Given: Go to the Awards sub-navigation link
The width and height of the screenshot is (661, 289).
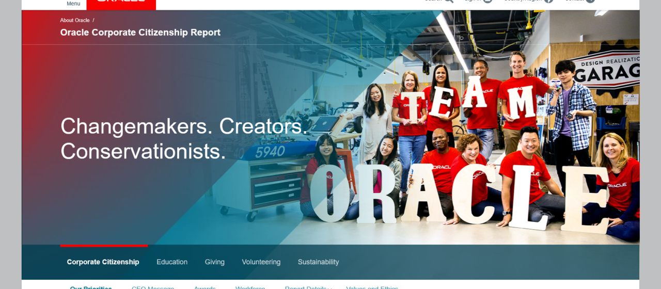Looking at the screenshot, I should (x=205, y=287).
